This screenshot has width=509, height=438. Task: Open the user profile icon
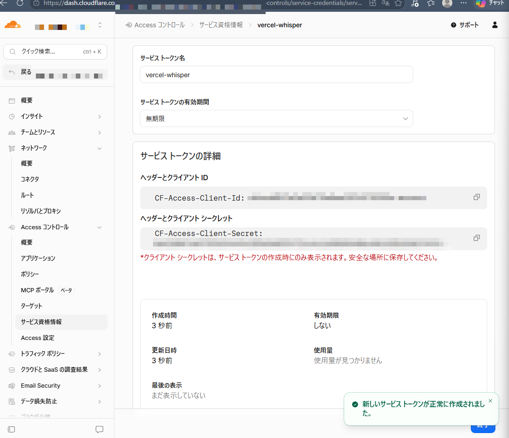coord(495,25)
